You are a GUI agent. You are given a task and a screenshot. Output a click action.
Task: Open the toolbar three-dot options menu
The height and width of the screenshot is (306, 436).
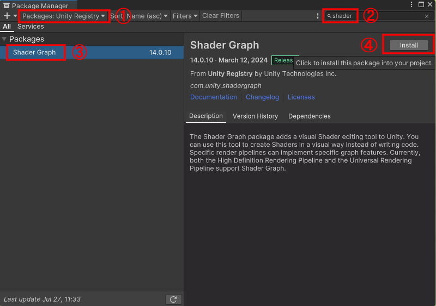(x=318, y=16)
